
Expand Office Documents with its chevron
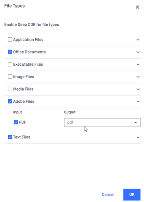pyautogui.click(x=138, y=52)
